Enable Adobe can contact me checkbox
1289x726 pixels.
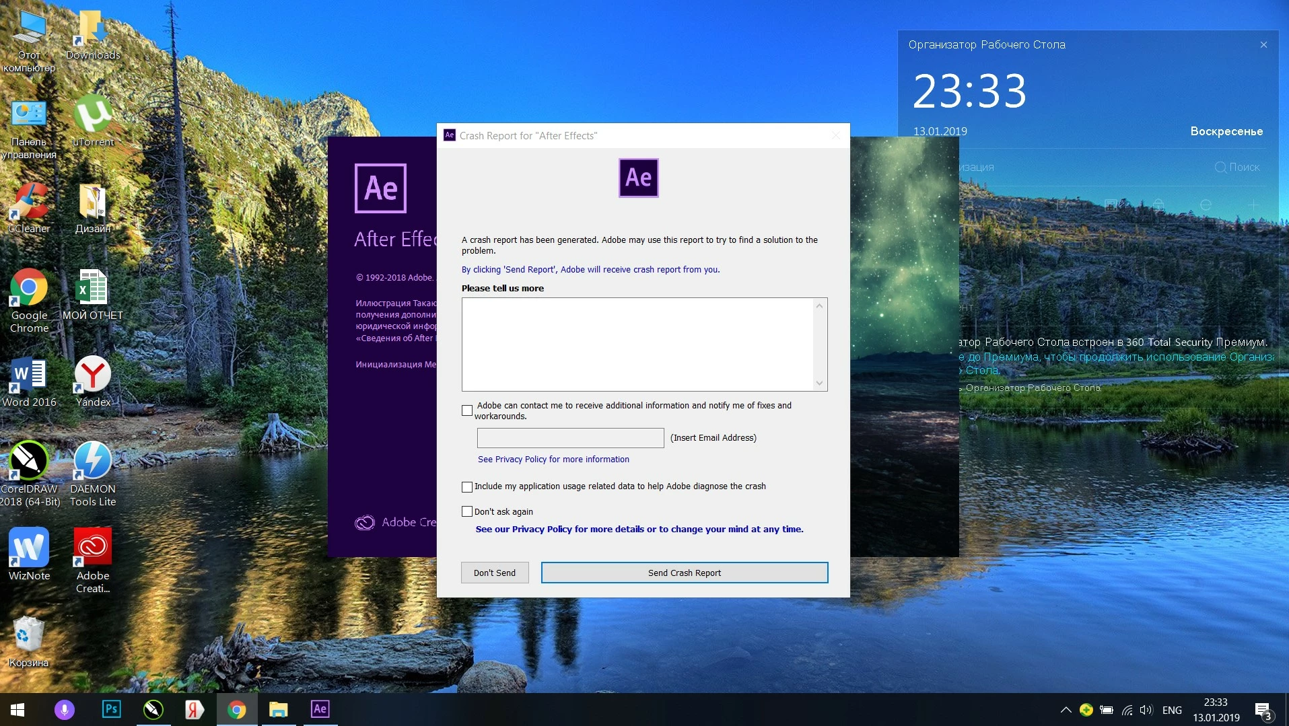(x=467, y=410)
